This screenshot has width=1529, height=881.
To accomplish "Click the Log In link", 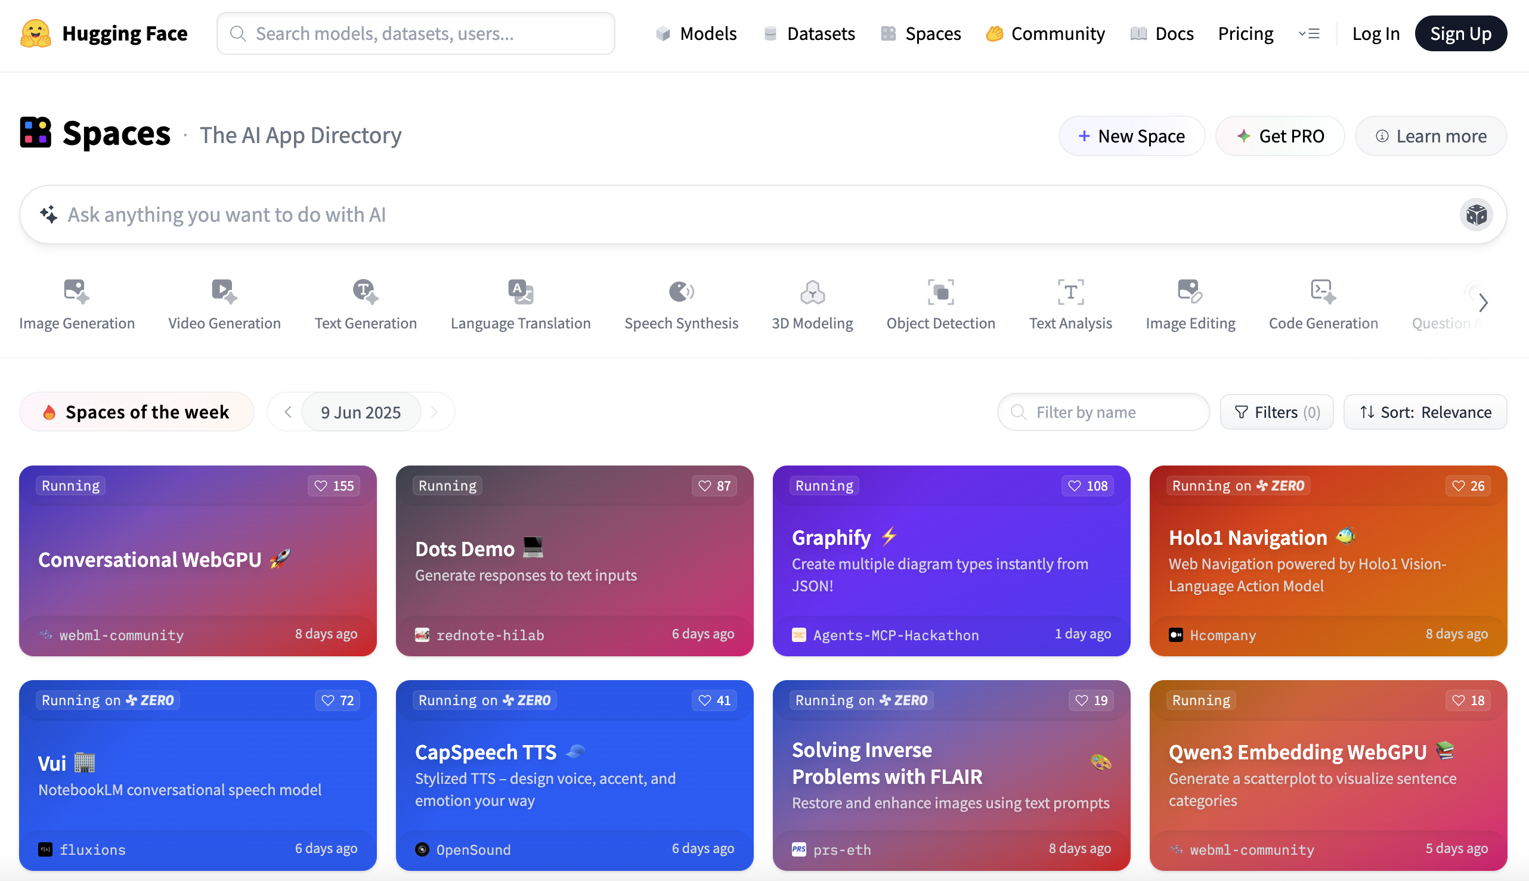I will (x=1376, y=34).
